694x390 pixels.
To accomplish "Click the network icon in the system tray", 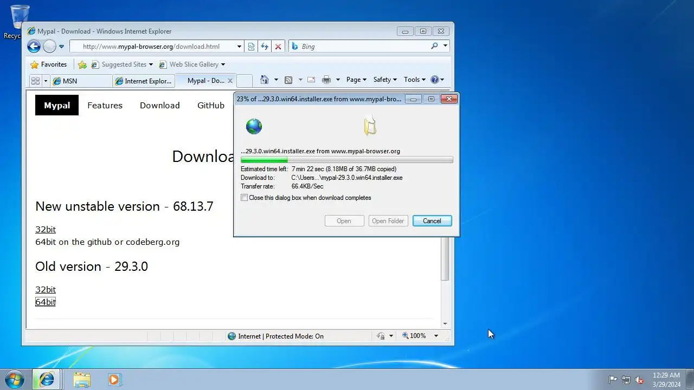I will point(626,380).
